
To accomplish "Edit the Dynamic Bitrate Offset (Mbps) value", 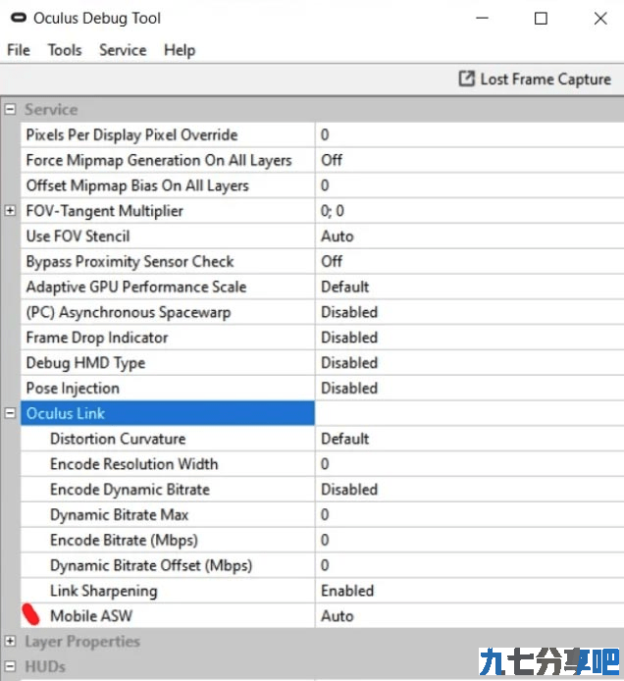I will pos(470,565).
